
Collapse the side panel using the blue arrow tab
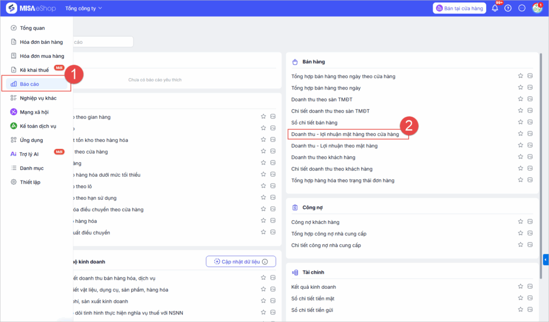point(545,260)
